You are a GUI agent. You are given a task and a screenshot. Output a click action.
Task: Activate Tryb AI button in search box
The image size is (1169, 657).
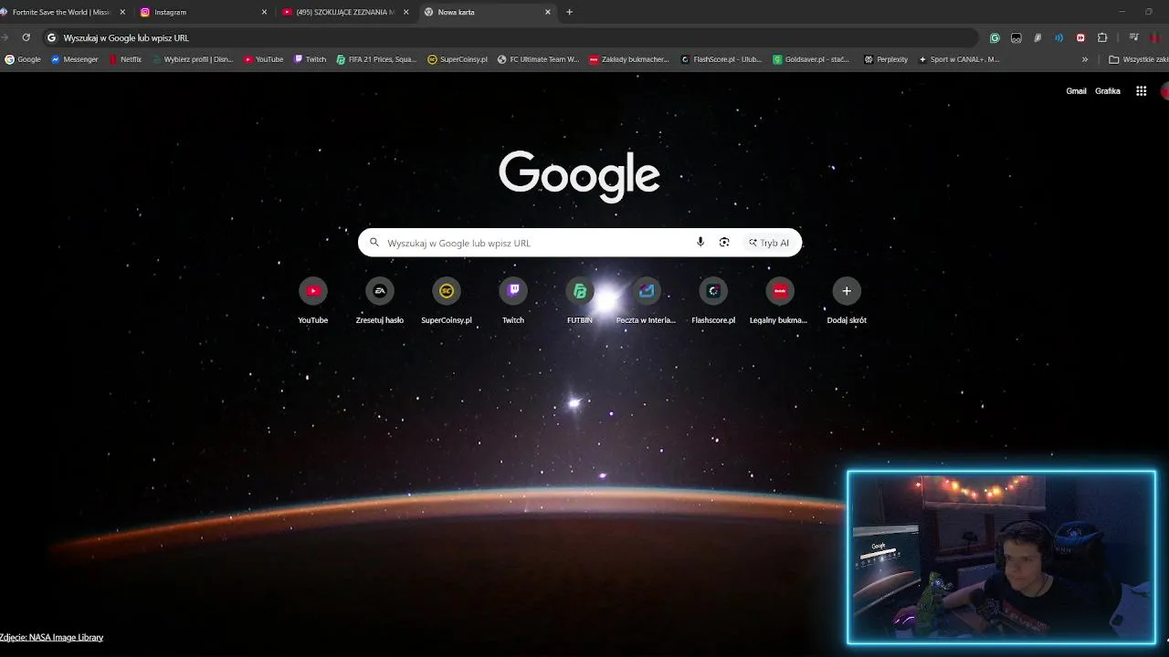[x=769, y=243]
